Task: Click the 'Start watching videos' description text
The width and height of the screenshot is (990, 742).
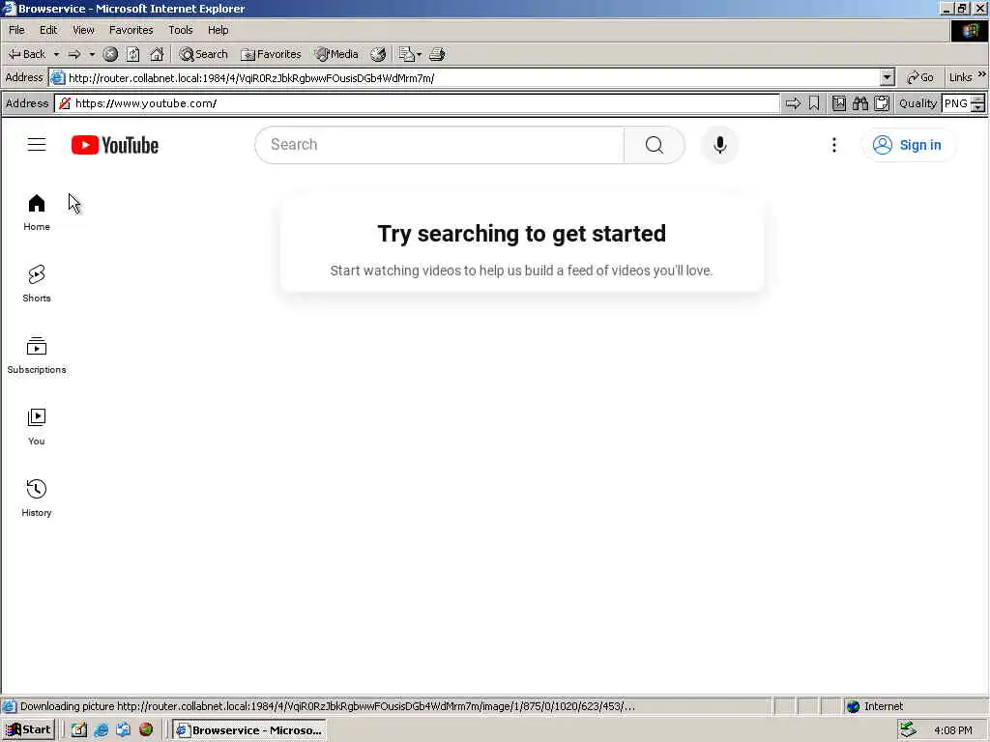Action: click(521, 271)
